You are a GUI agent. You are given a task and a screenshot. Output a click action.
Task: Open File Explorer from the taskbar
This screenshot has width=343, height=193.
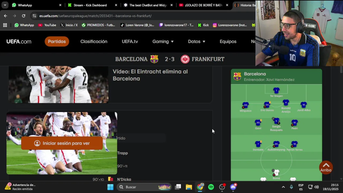189,187
